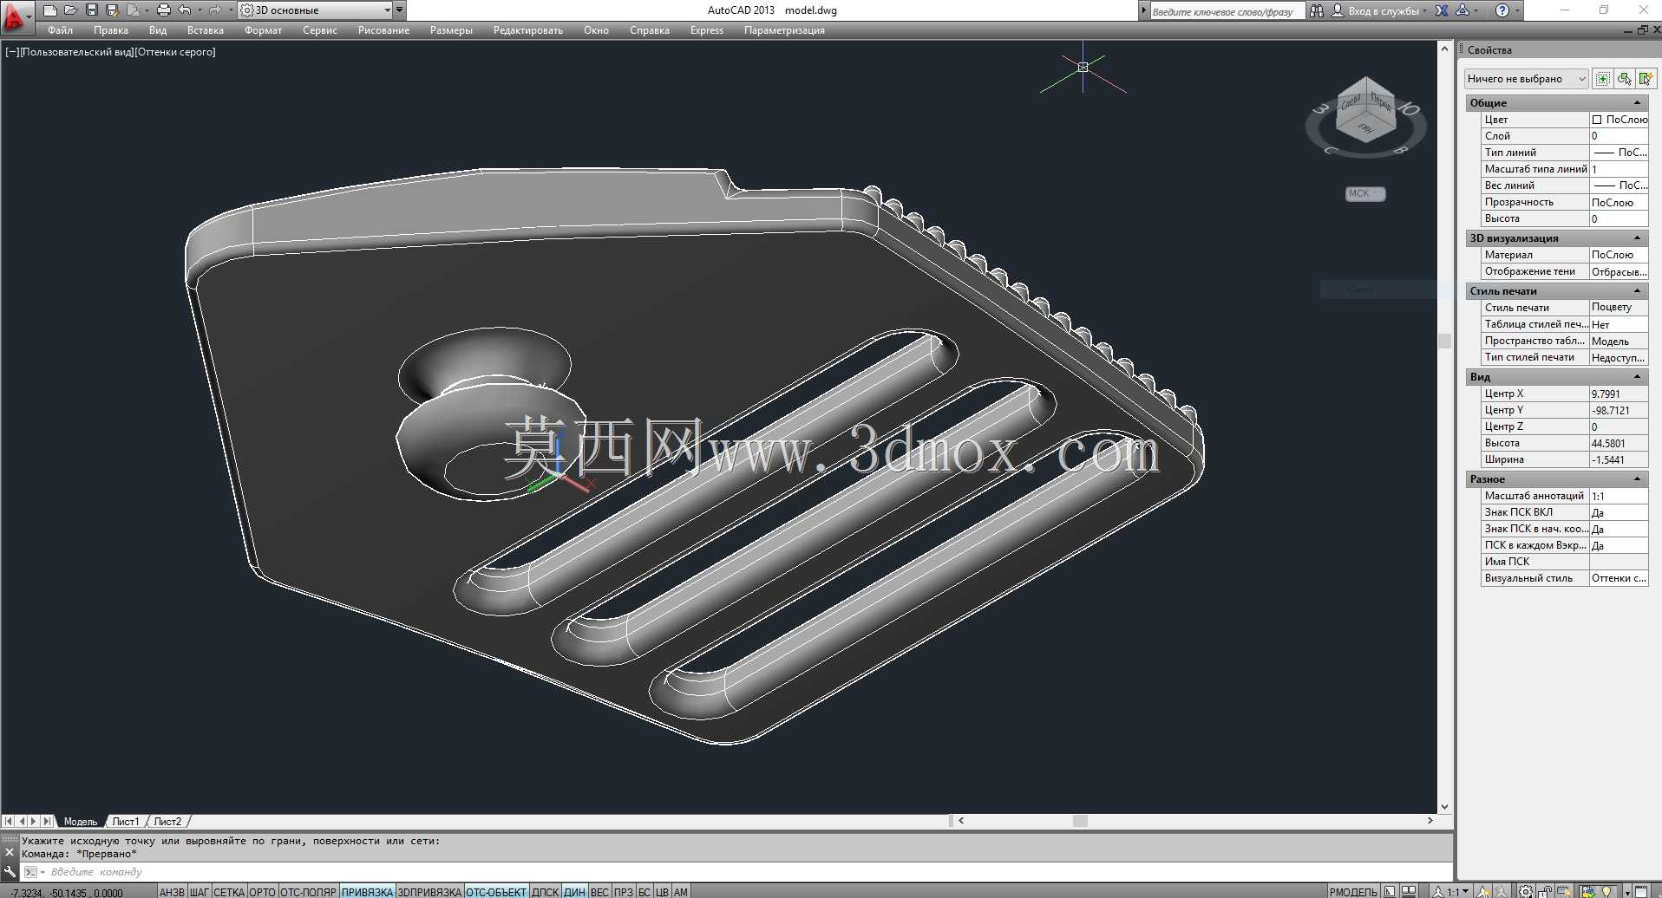Screen dimensions: 1662x898
Task: Toggle ОРТО mode
Action: 262,892
